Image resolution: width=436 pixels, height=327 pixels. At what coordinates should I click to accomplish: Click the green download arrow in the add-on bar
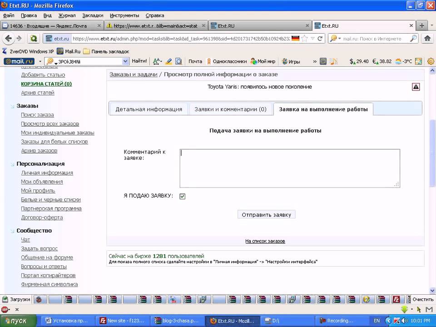[x=404, y=309]
